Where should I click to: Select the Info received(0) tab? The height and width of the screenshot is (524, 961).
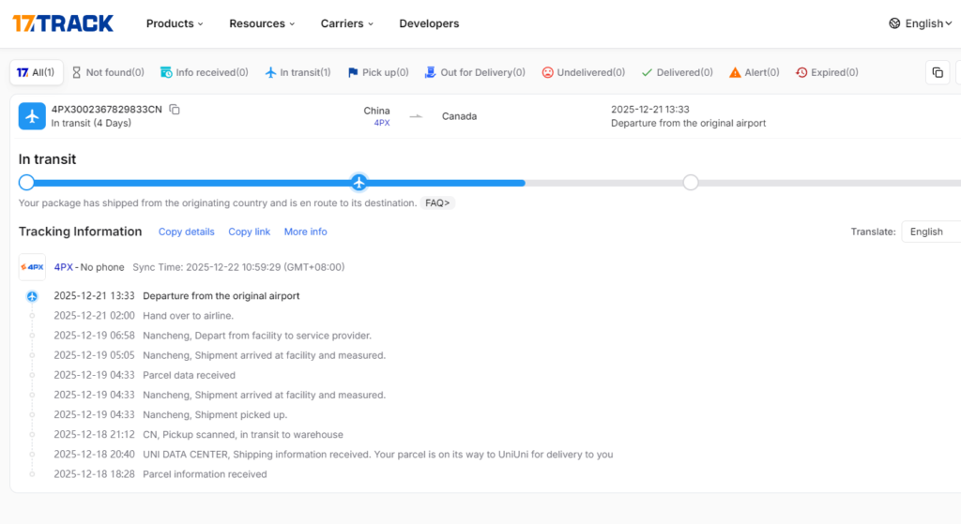pos(204,72)
